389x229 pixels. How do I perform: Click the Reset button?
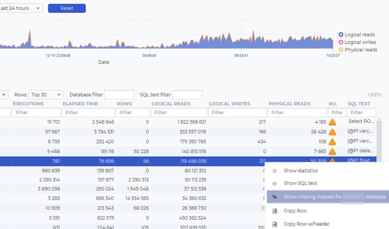click(x=67, y=8)
